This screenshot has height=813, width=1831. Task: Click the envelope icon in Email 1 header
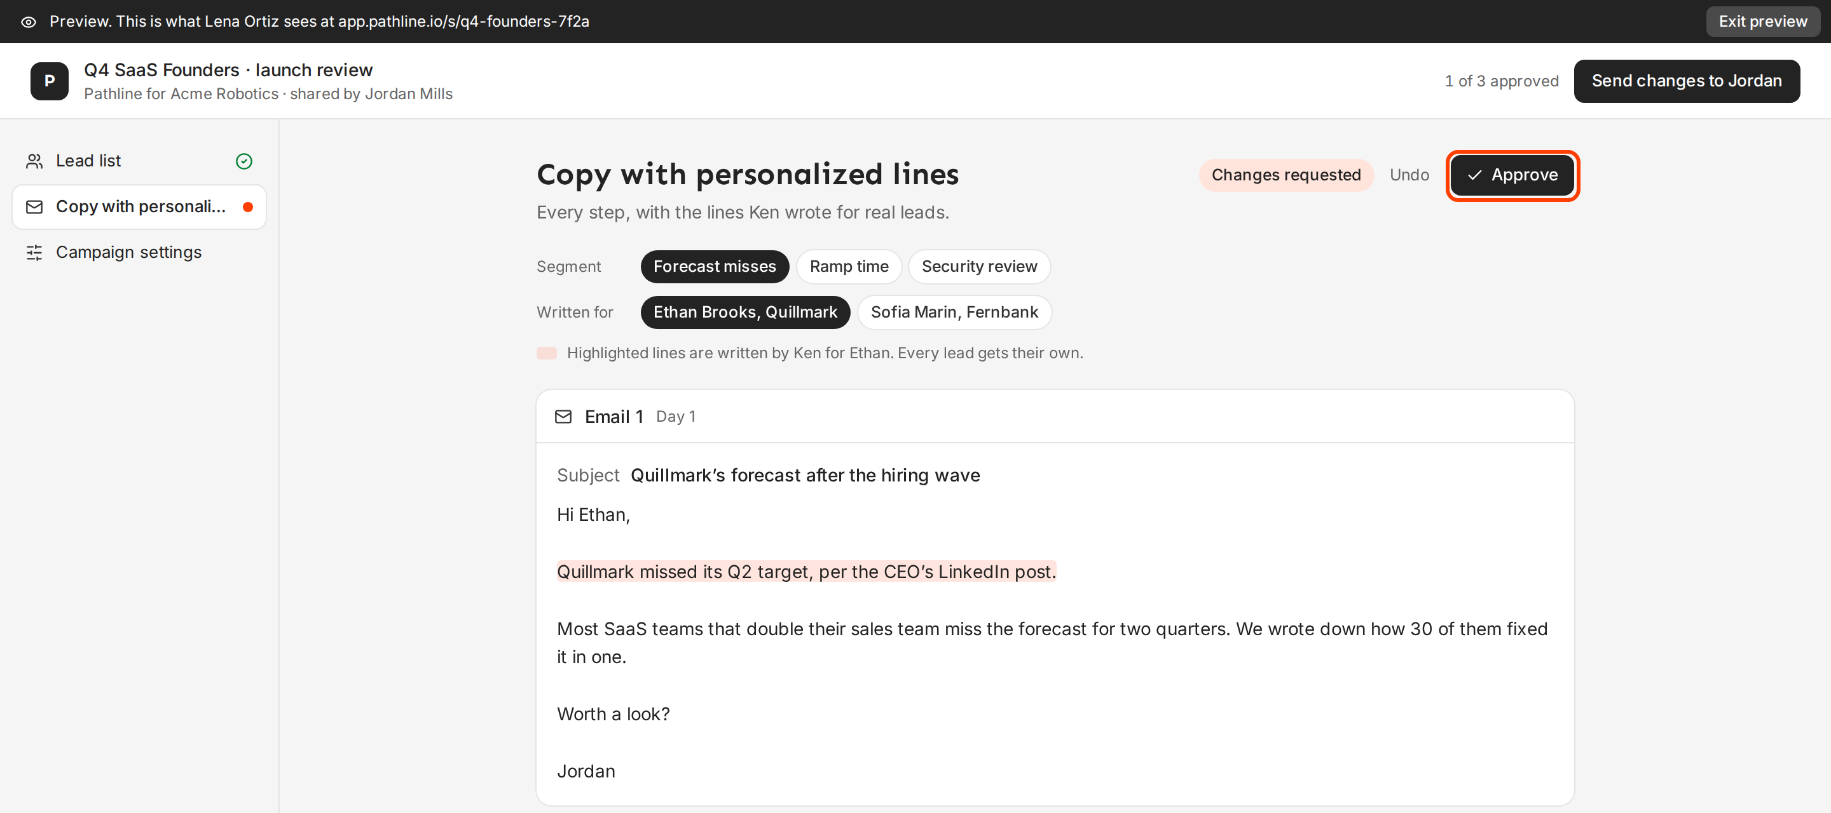pos(563,416)
